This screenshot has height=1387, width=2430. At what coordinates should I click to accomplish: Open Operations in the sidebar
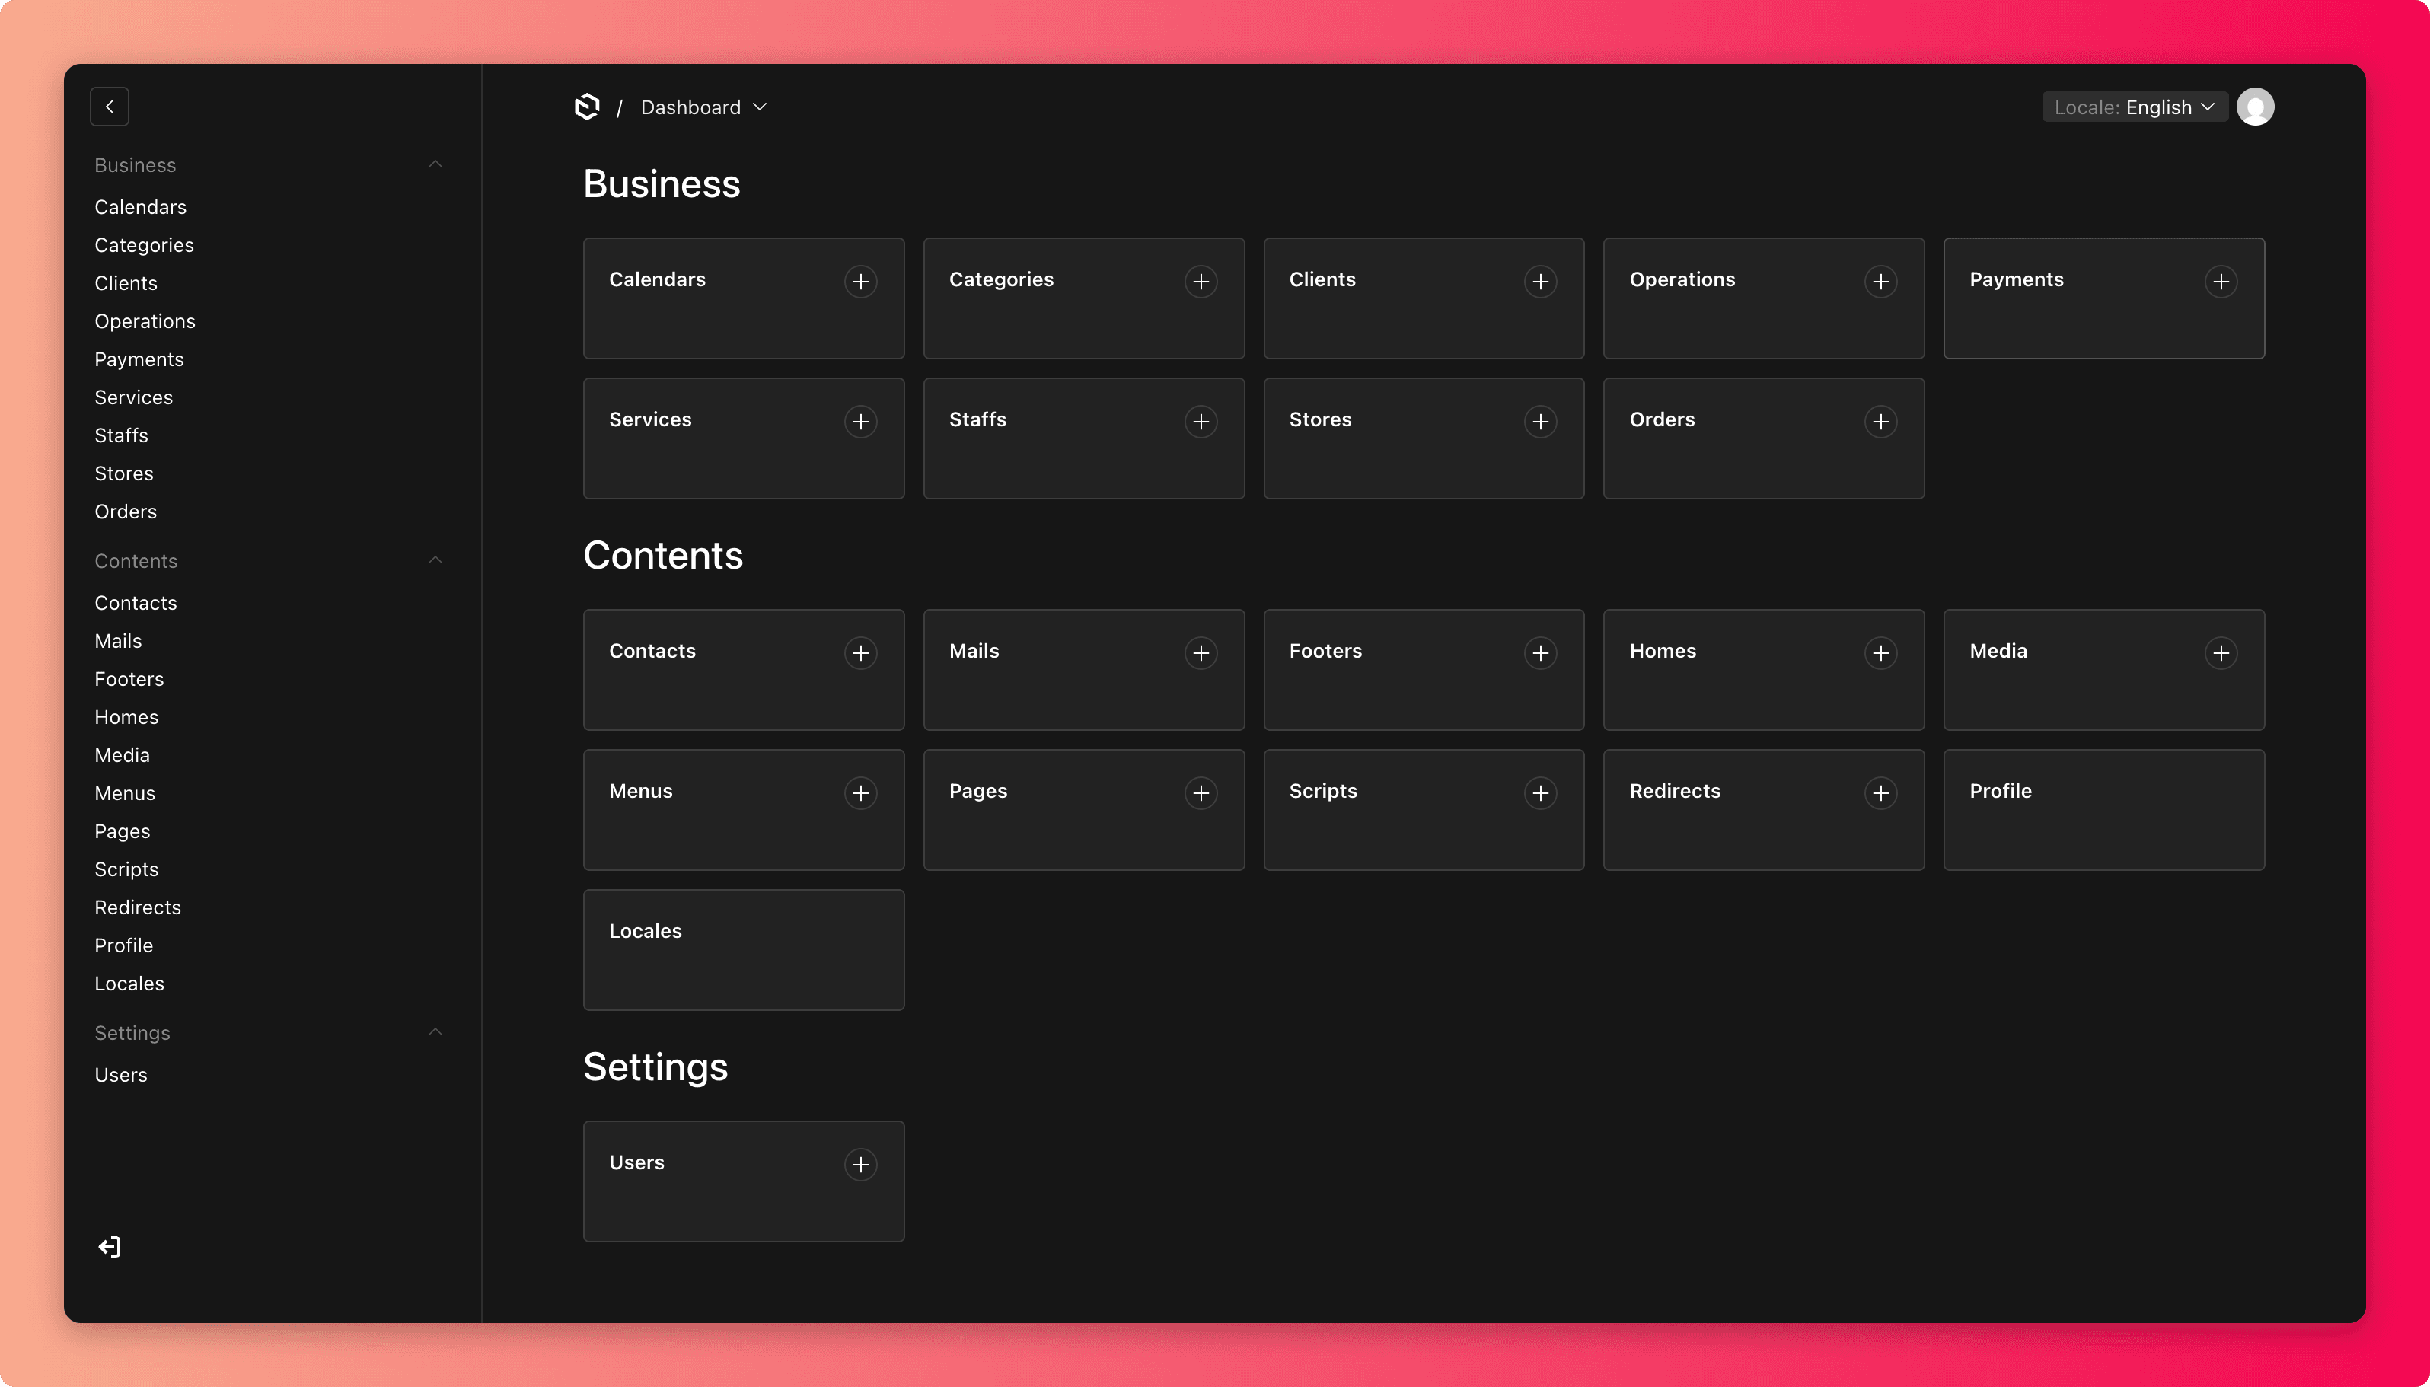coord(145,321)
